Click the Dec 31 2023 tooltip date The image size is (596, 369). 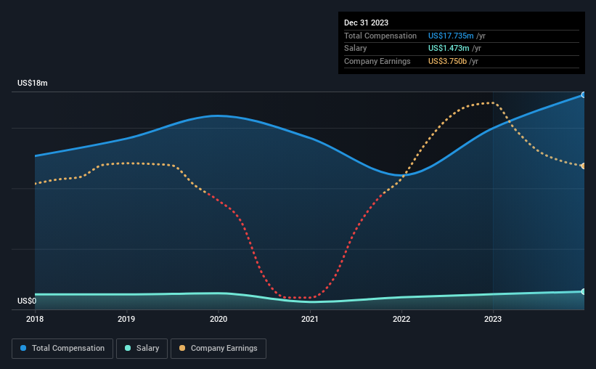[366, 23]
